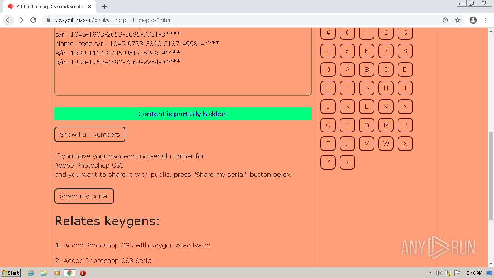Open Chrome three-dot menu
The width and height of the screenshot is (494, 278).
(486, 20)
